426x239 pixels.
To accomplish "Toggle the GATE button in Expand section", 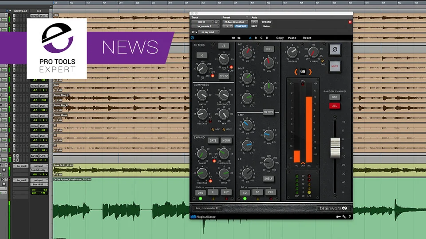I will click(213, 140).
